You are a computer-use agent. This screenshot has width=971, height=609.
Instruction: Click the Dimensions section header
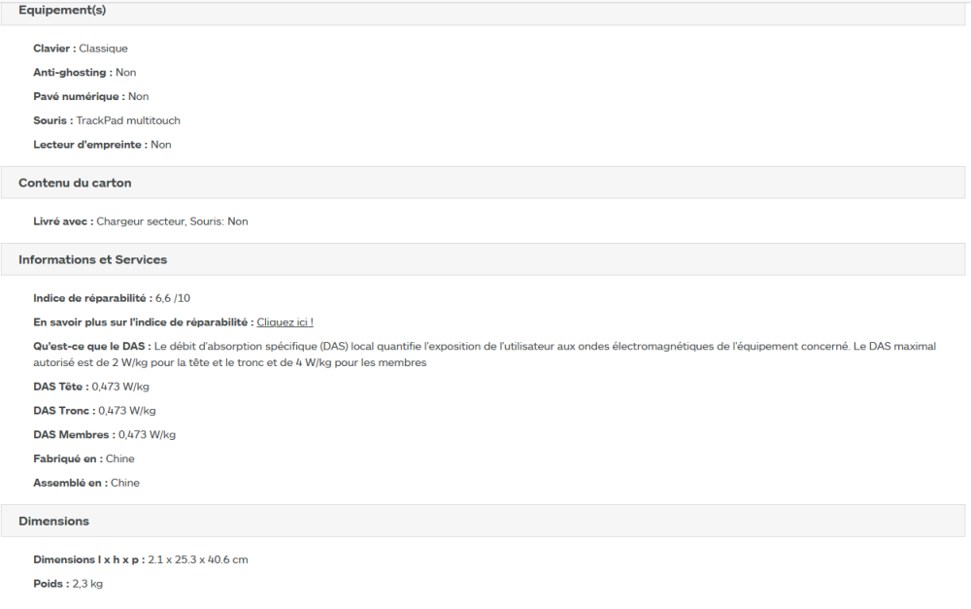54,521
